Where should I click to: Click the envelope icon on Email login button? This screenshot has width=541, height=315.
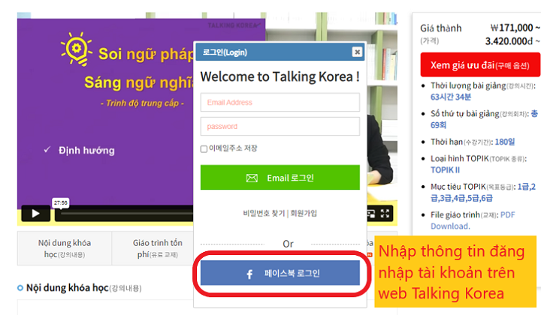[252, 178]
